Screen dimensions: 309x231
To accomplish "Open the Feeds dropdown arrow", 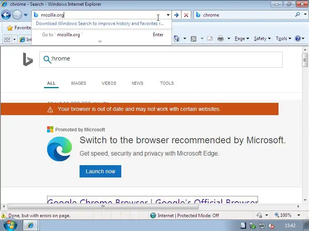I will (202, 38).
